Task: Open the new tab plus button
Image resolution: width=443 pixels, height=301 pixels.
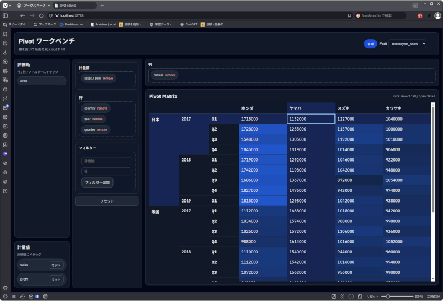Action: pyautogui.click(x=102, y=5)
